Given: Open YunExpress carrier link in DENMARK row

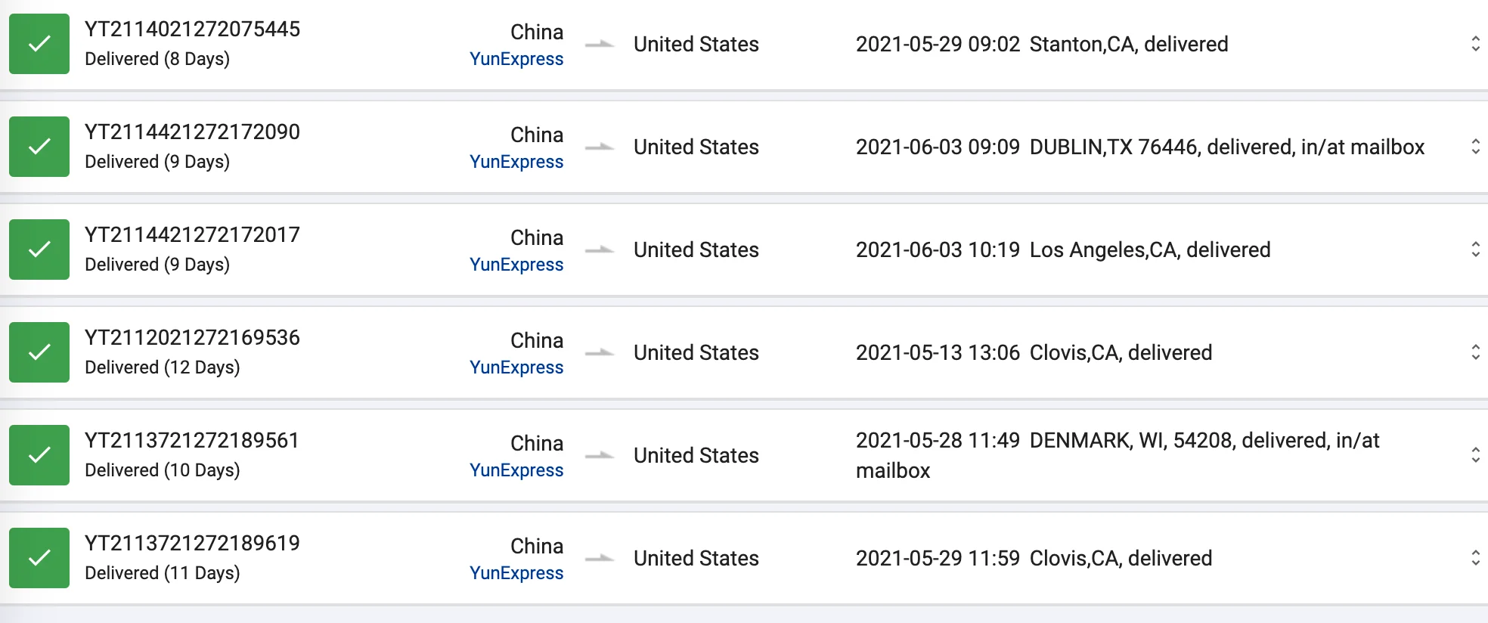Looking at the screenshot, I should pyautogui.click(x=516, y=470).
